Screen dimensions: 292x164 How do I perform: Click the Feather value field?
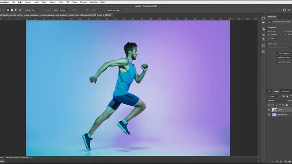pos(36,10)
